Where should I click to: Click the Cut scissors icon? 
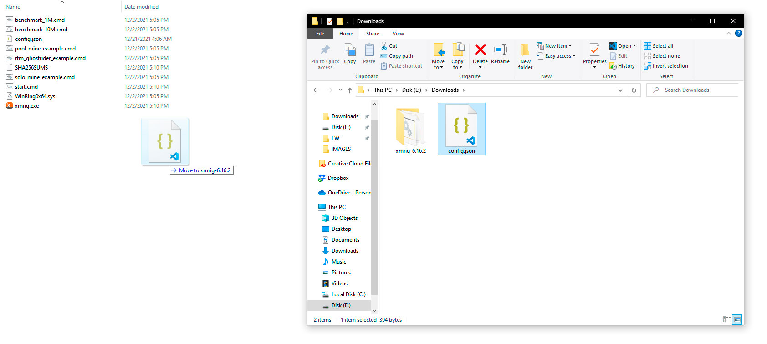click(384, 46)
